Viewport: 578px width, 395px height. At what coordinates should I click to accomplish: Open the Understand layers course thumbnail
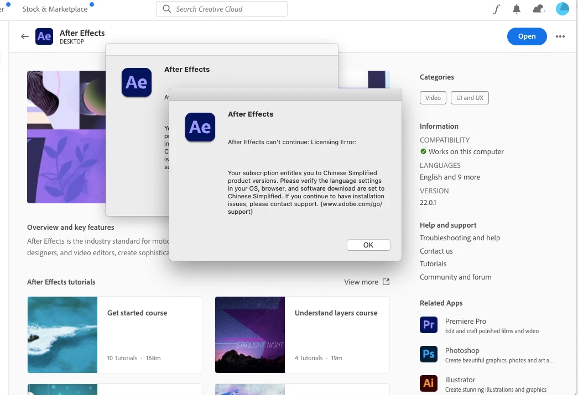click(250, 335)
